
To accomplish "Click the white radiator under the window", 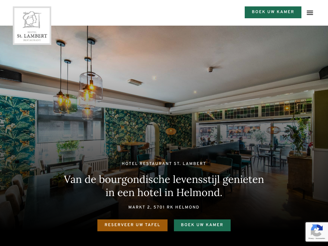I will (x=96, y=164).
